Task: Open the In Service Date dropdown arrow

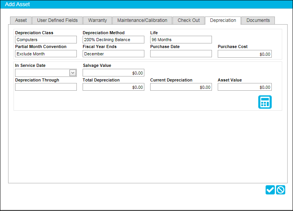Action: (x=73, y=73)
